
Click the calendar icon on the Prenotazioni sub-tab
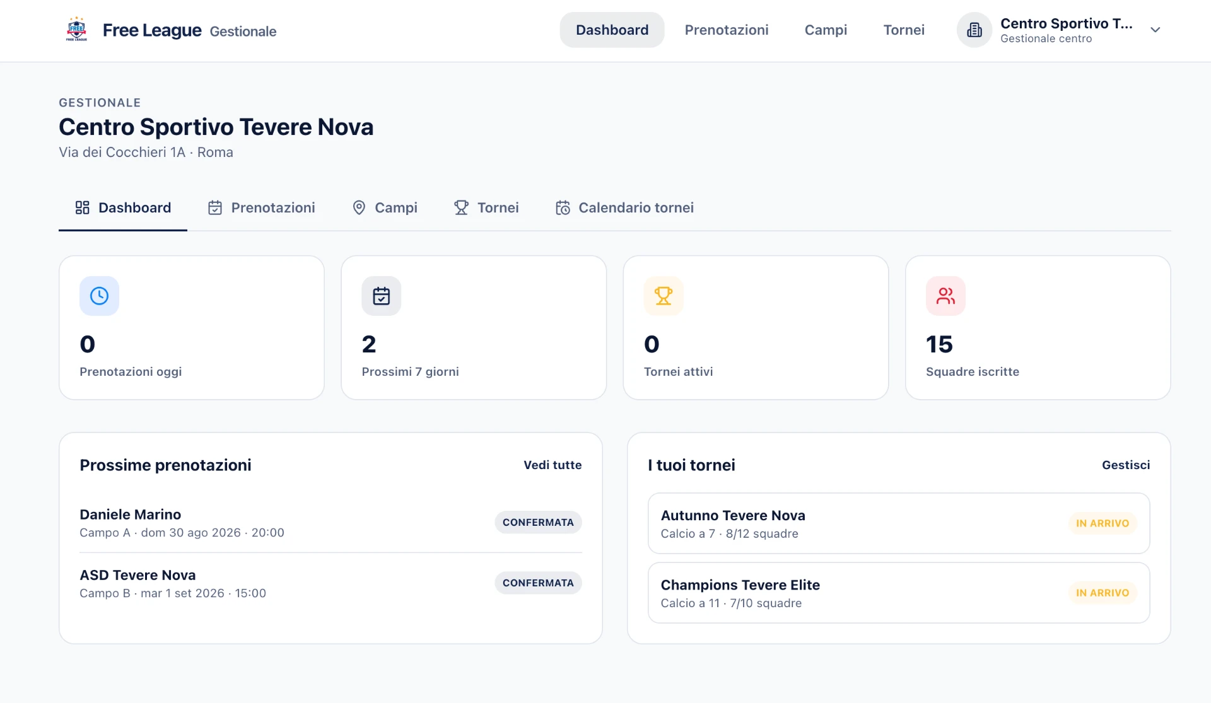[x=215, y=207]
